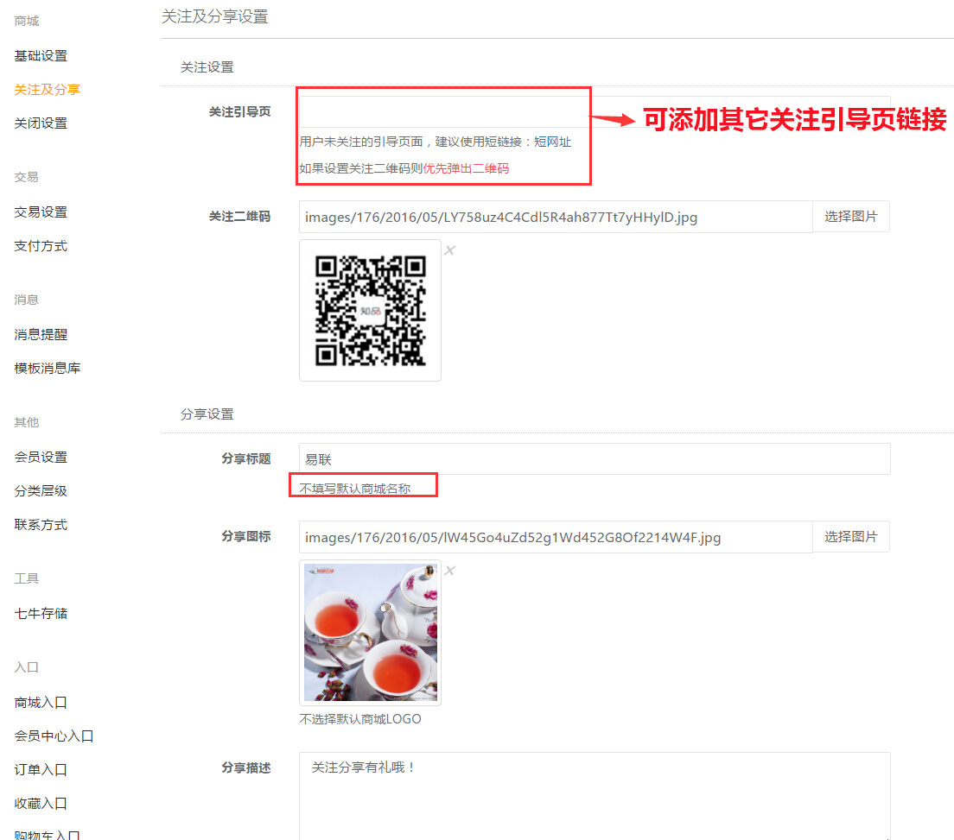
Task: Go to 商城入口 entry
Action: 41,703
